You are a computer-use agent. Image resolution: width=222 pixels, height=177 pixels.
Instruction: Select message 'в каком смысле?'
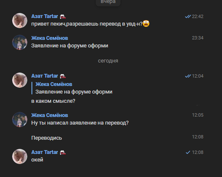coord(53,101)
